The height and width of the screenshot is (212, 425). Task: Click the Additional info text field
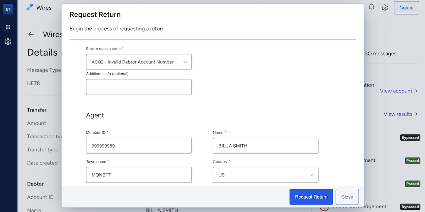(139, 87)
